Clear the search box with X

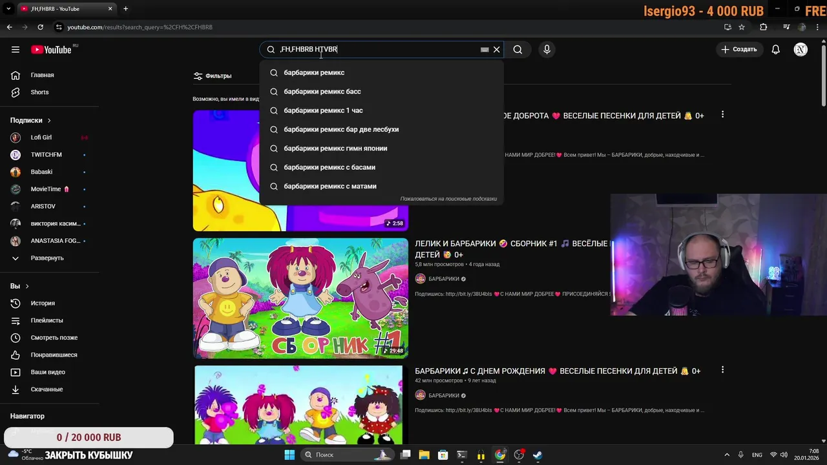[496, 50]
